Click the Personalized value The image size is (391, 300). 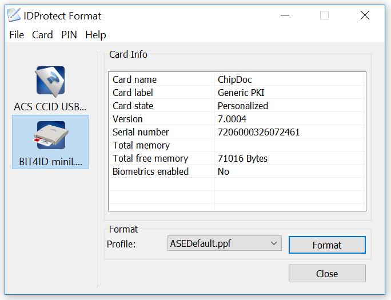coord(243,106)
